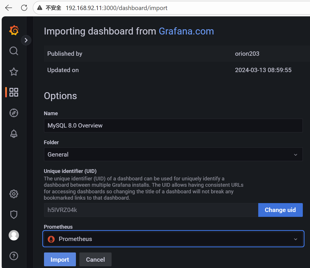
Task: Reload the page with the refresh icon
Action: click(24, 8)
